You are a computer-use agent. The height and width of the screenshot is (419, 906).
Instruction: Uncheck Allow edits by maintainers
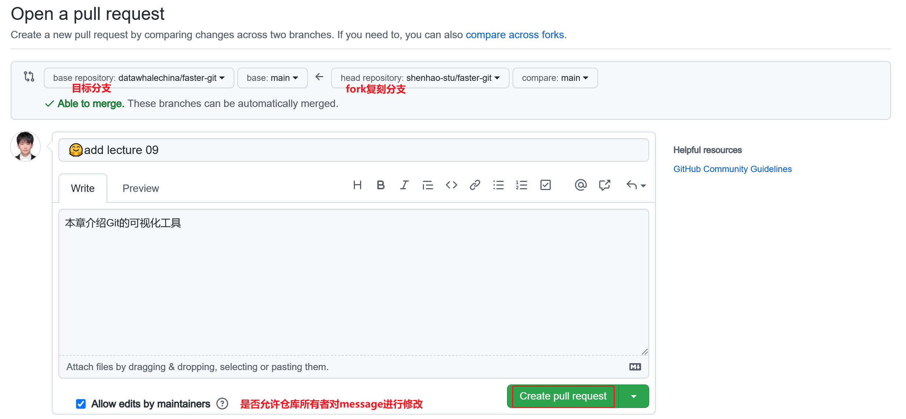tap(80, 404)
